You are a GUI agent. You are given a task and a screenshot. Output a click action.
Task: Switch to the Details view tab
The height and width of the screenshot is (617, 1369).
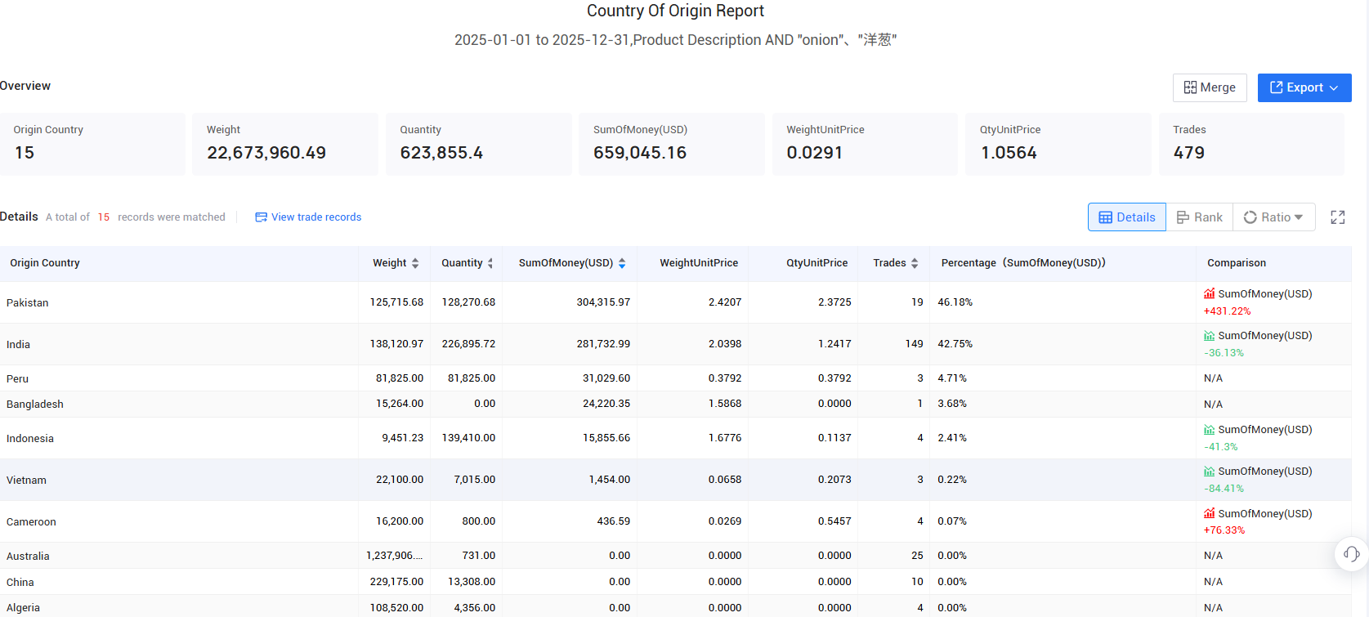click(x=1127, y=217)
